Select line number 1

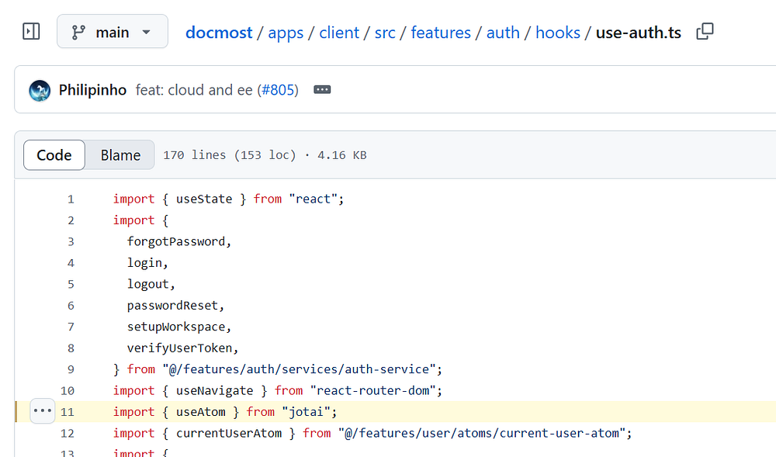click(71, 199)
